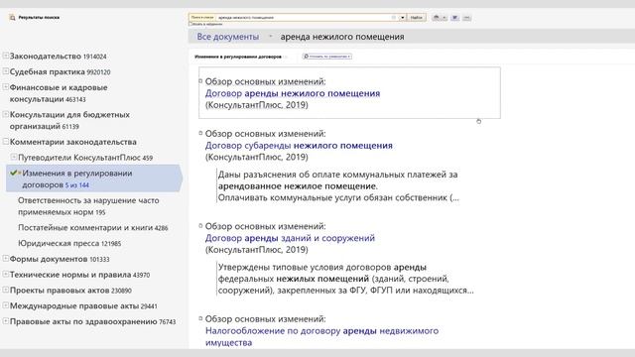Viewport: 635px width, 357px height.
Task: Expand 'Проекты правовых актов' node
Action: [6, 290]
